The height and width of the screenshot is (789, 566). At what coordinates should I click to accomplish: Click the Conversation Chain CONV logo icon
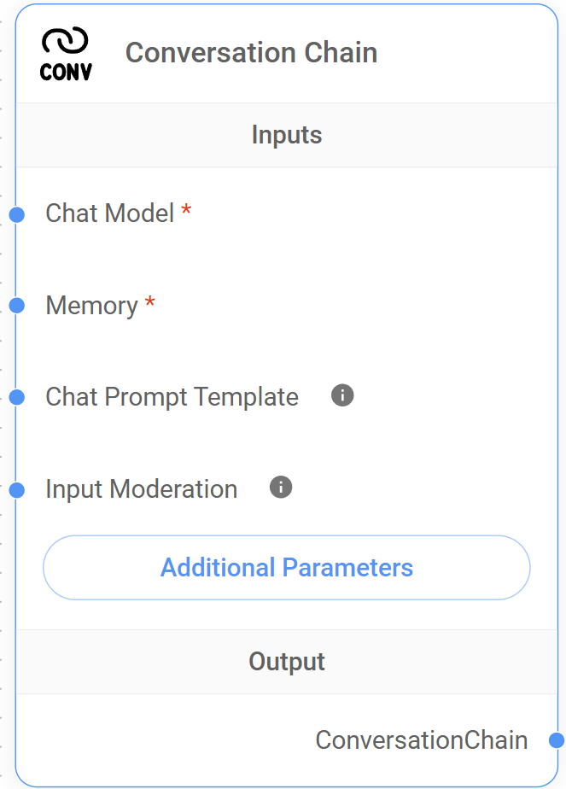64,51
